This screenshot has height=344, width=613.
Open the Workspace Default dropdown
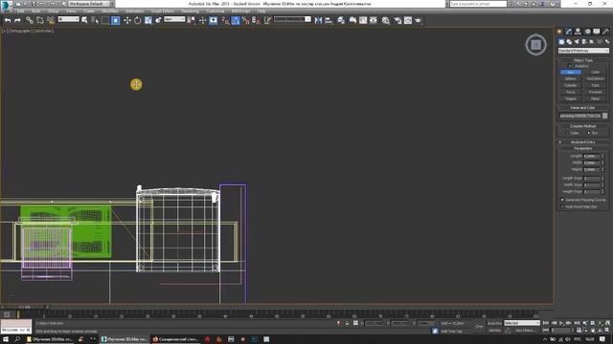[89, 4]
